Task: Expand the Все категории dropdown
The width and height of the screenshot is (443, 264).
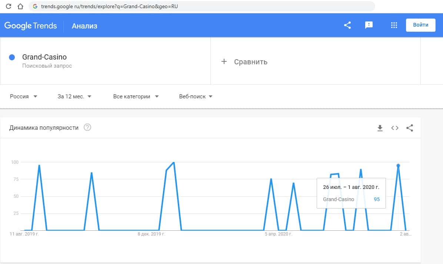Action: [136, 97]
